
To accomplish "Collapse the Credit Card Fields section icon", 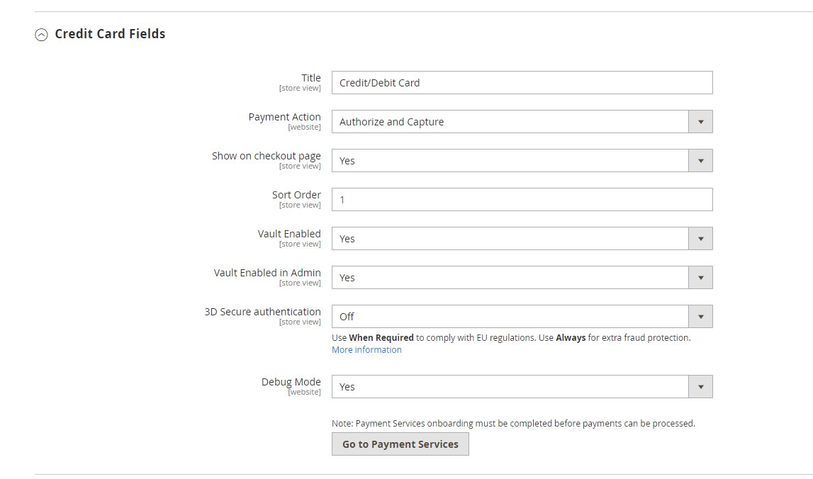I will [x=42, y=34].
